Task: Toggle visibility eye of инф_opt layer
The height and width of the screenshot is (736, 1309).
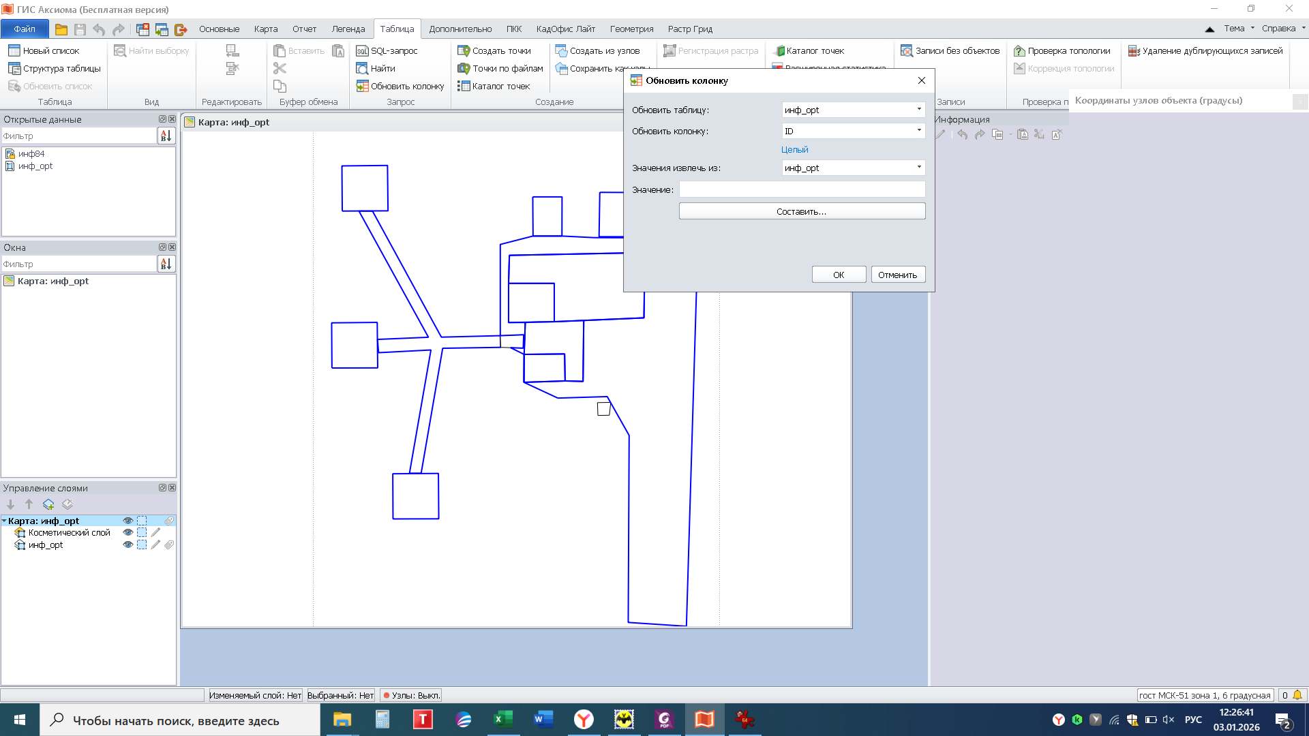Action: pos(127,545)
